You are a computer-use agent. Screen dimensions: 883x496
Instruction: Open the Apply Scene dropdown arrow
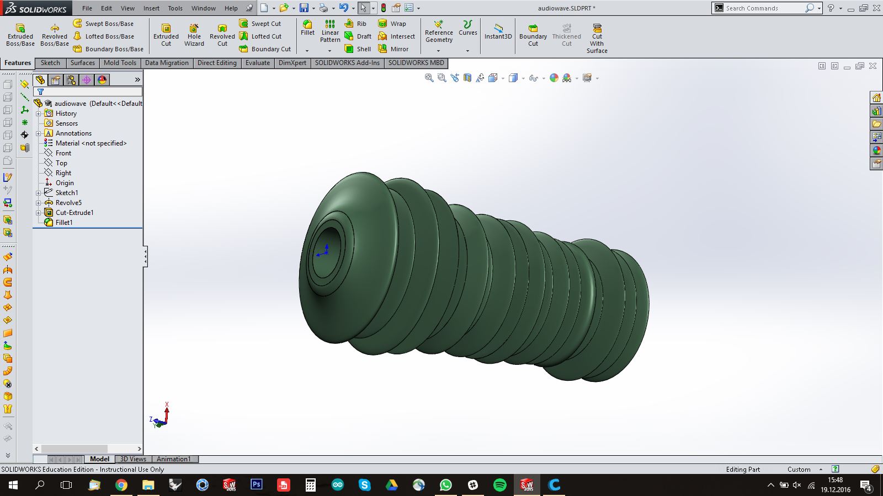click(x=577, y=78)
